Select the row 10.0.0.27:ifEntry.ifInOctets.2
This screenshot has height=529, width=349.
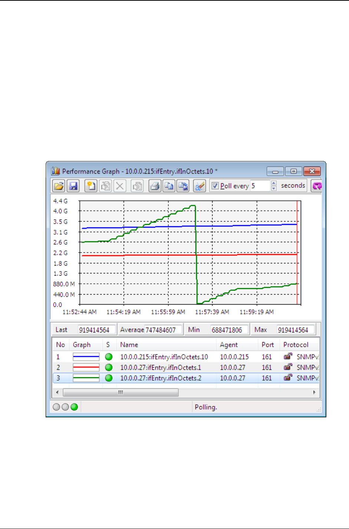186,378
